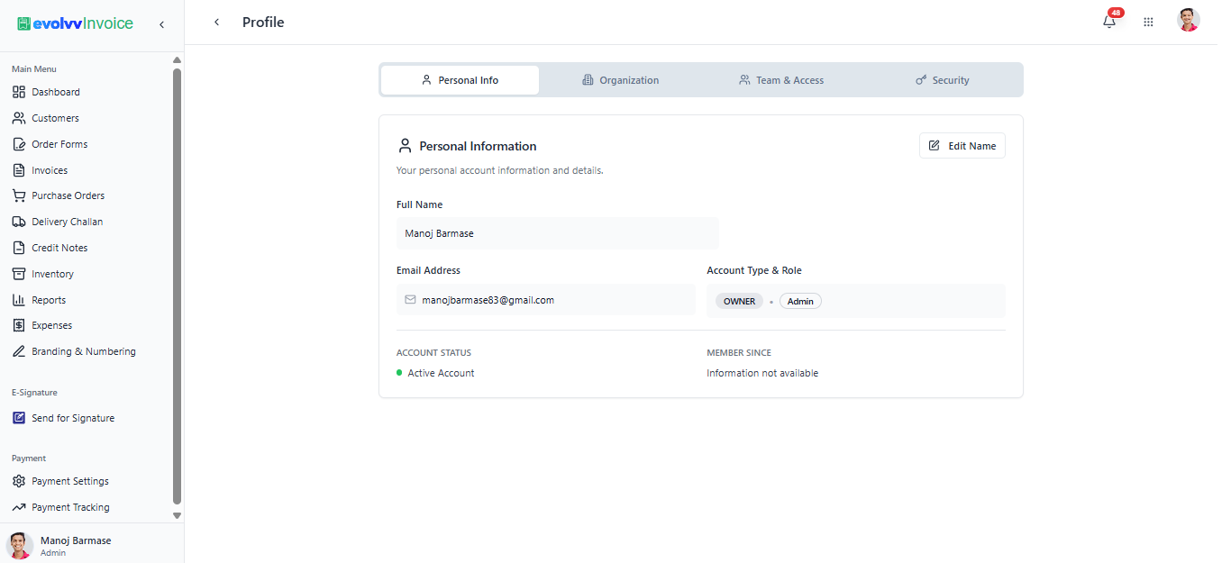Open Delivery Challan menu label
Screen dimensions: 1231x563
click(68, 222)
